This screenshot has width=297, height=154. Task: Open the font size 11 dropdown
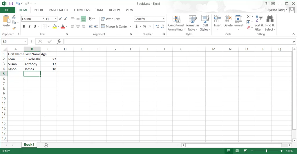click(x=56, y=19)
